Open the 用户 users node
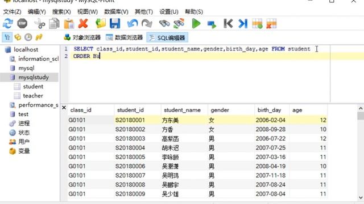This screenshot has height=204, width=364. [x=24, y=142]
